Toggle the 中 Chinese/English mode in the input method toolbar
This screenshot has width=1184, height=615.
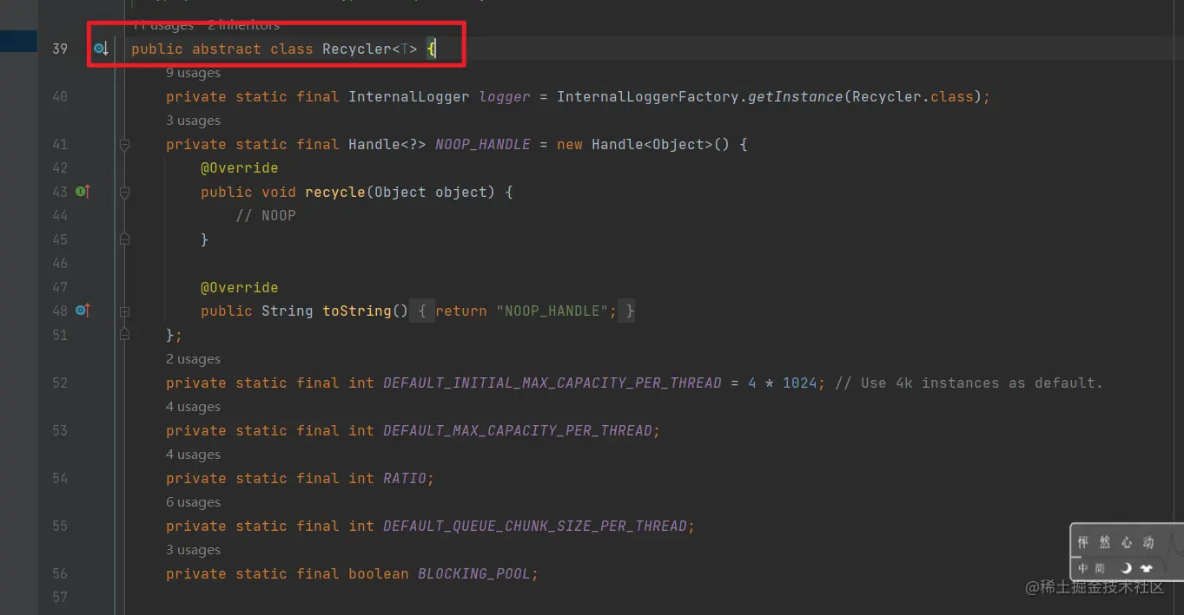coord(1083,568)
